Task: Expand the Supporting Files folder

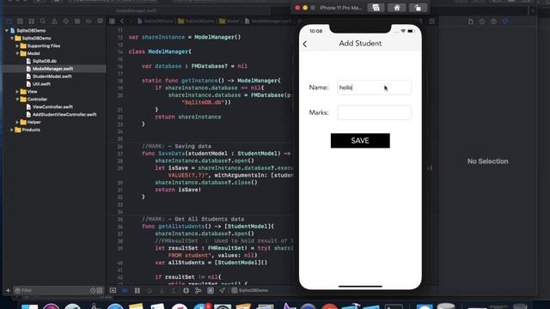Action: [17, 45]
